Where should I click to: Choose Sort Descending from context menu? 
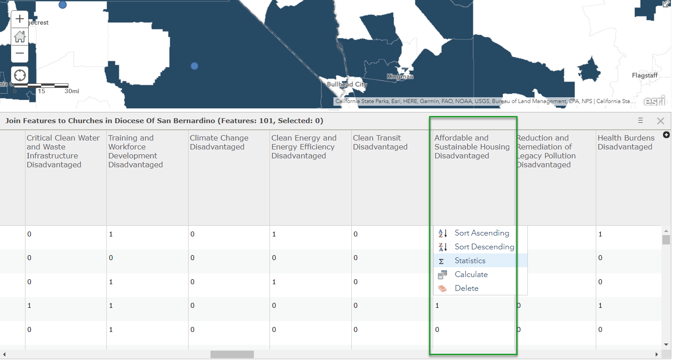[484, 247]
